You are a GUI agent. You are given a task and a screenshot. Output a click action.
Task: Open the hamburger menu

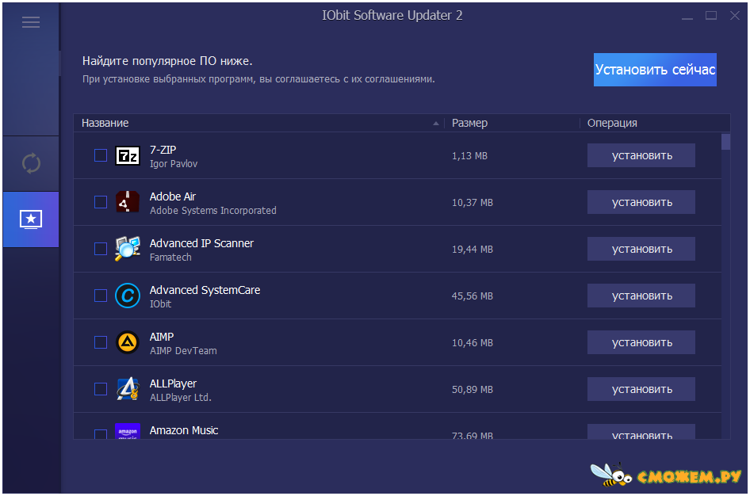(x=31, y=22)
